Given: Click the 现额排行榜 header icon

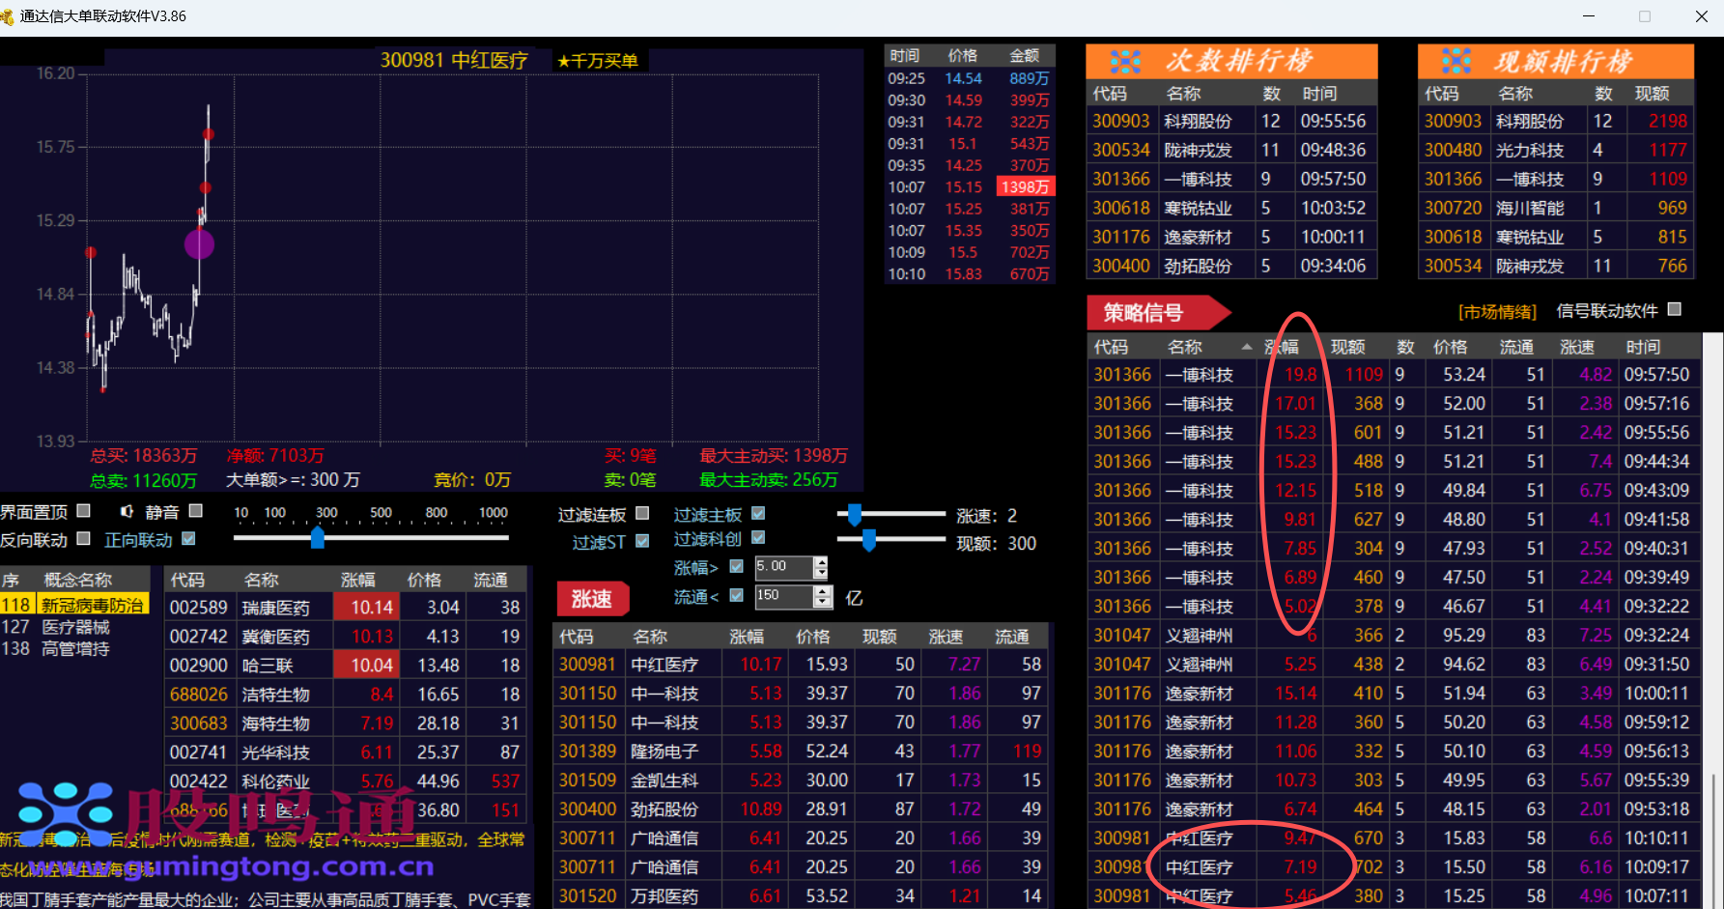Looking at the screenshot, I should (1456, 61).
